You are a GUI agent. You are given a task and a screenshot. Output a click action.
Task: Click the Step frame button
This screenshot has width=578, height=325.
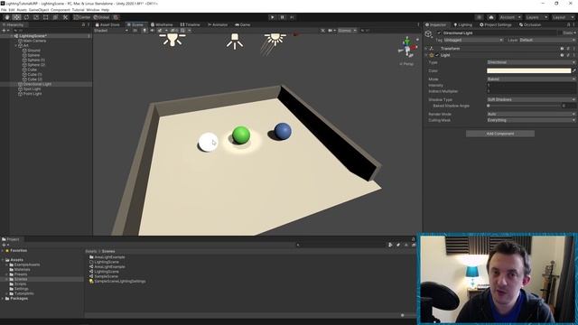point(293,17)
